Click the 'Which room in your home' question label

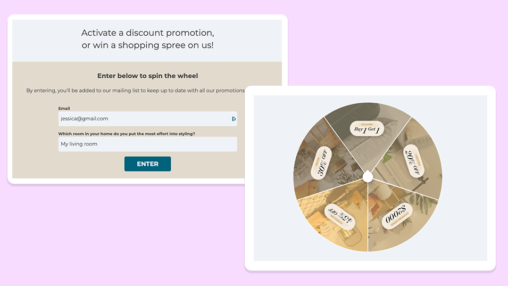click(127, 134)
